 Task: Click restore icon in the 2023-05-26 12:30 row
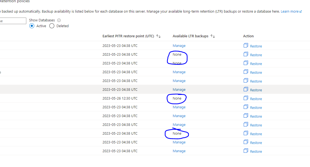[246, 98]
